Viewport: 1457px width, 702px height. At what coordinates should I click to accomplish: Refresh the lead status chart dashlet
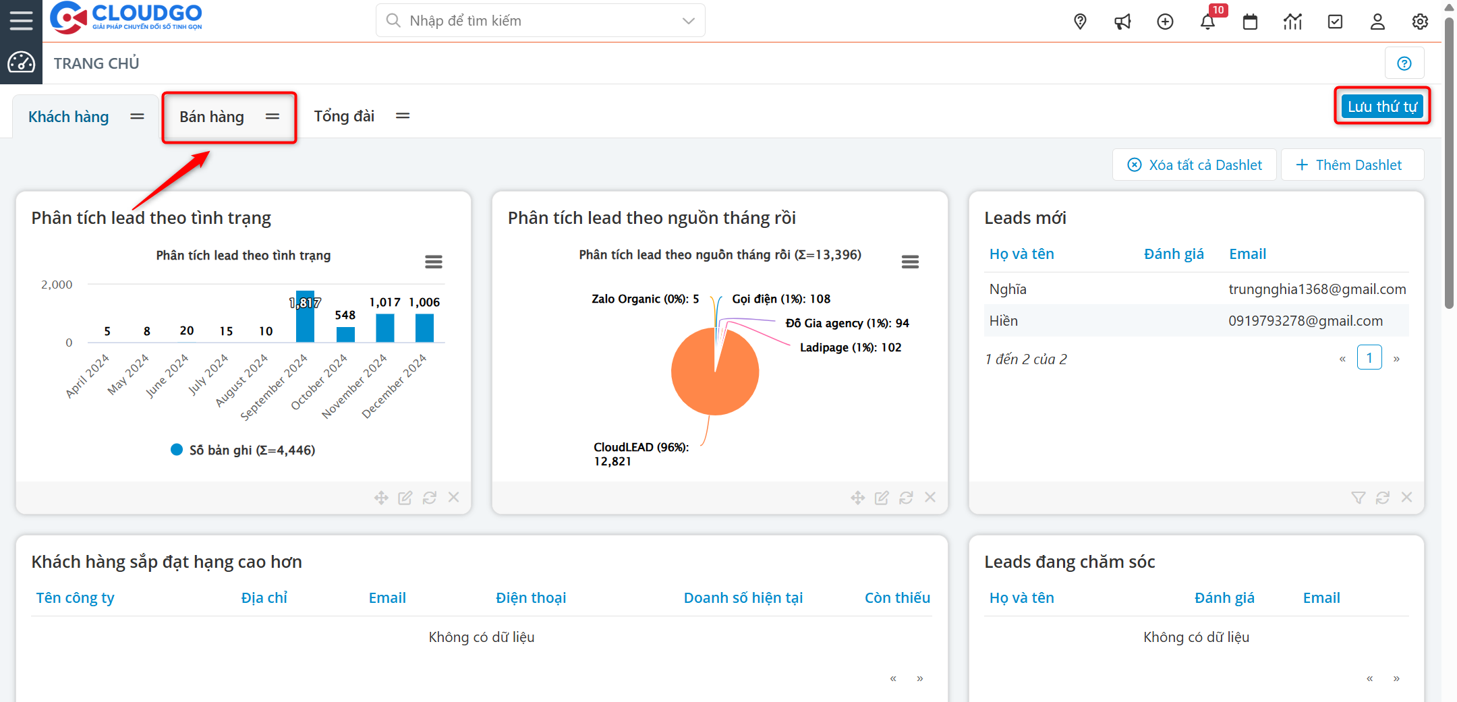429,498
